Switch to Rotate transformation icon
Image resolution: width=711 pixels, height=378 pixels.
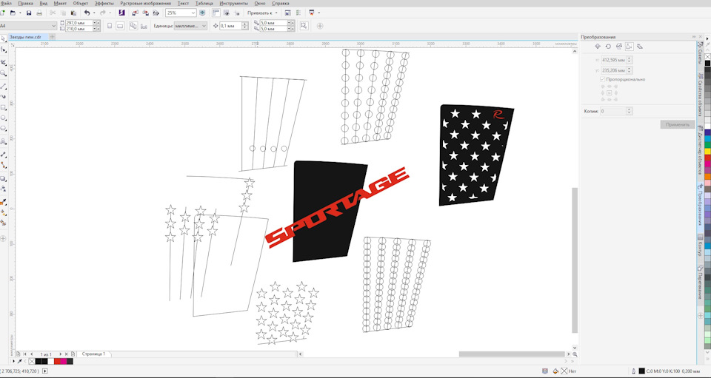click(x=608, y=46)
